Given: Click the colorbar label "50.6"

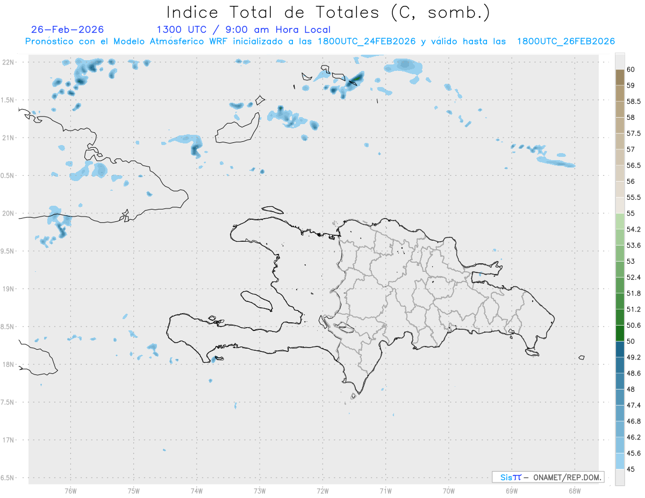Looking at the screenshot, I should coord(634,325).
